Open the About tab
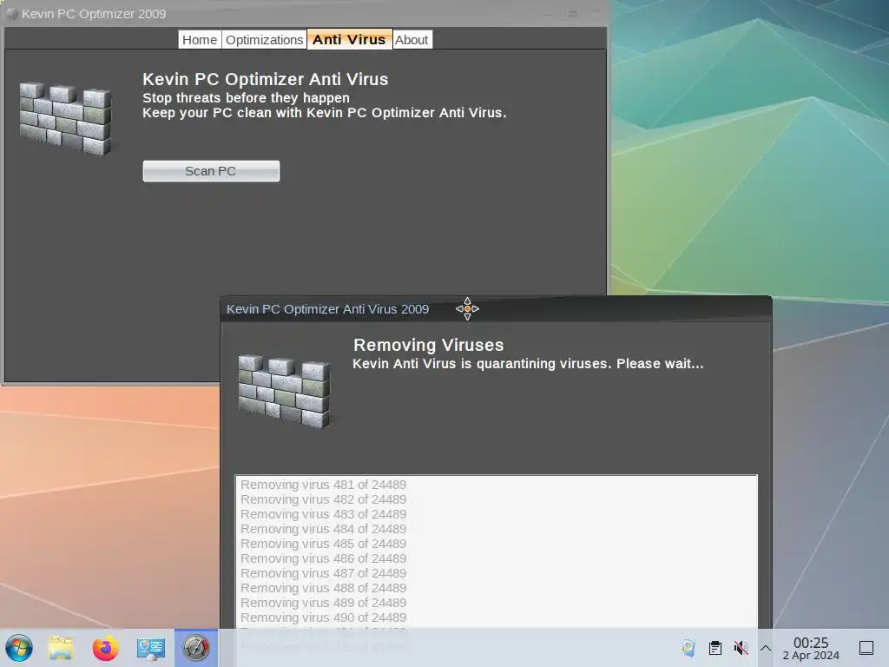Viewport: 889px width, 667px height. [412, 40]
